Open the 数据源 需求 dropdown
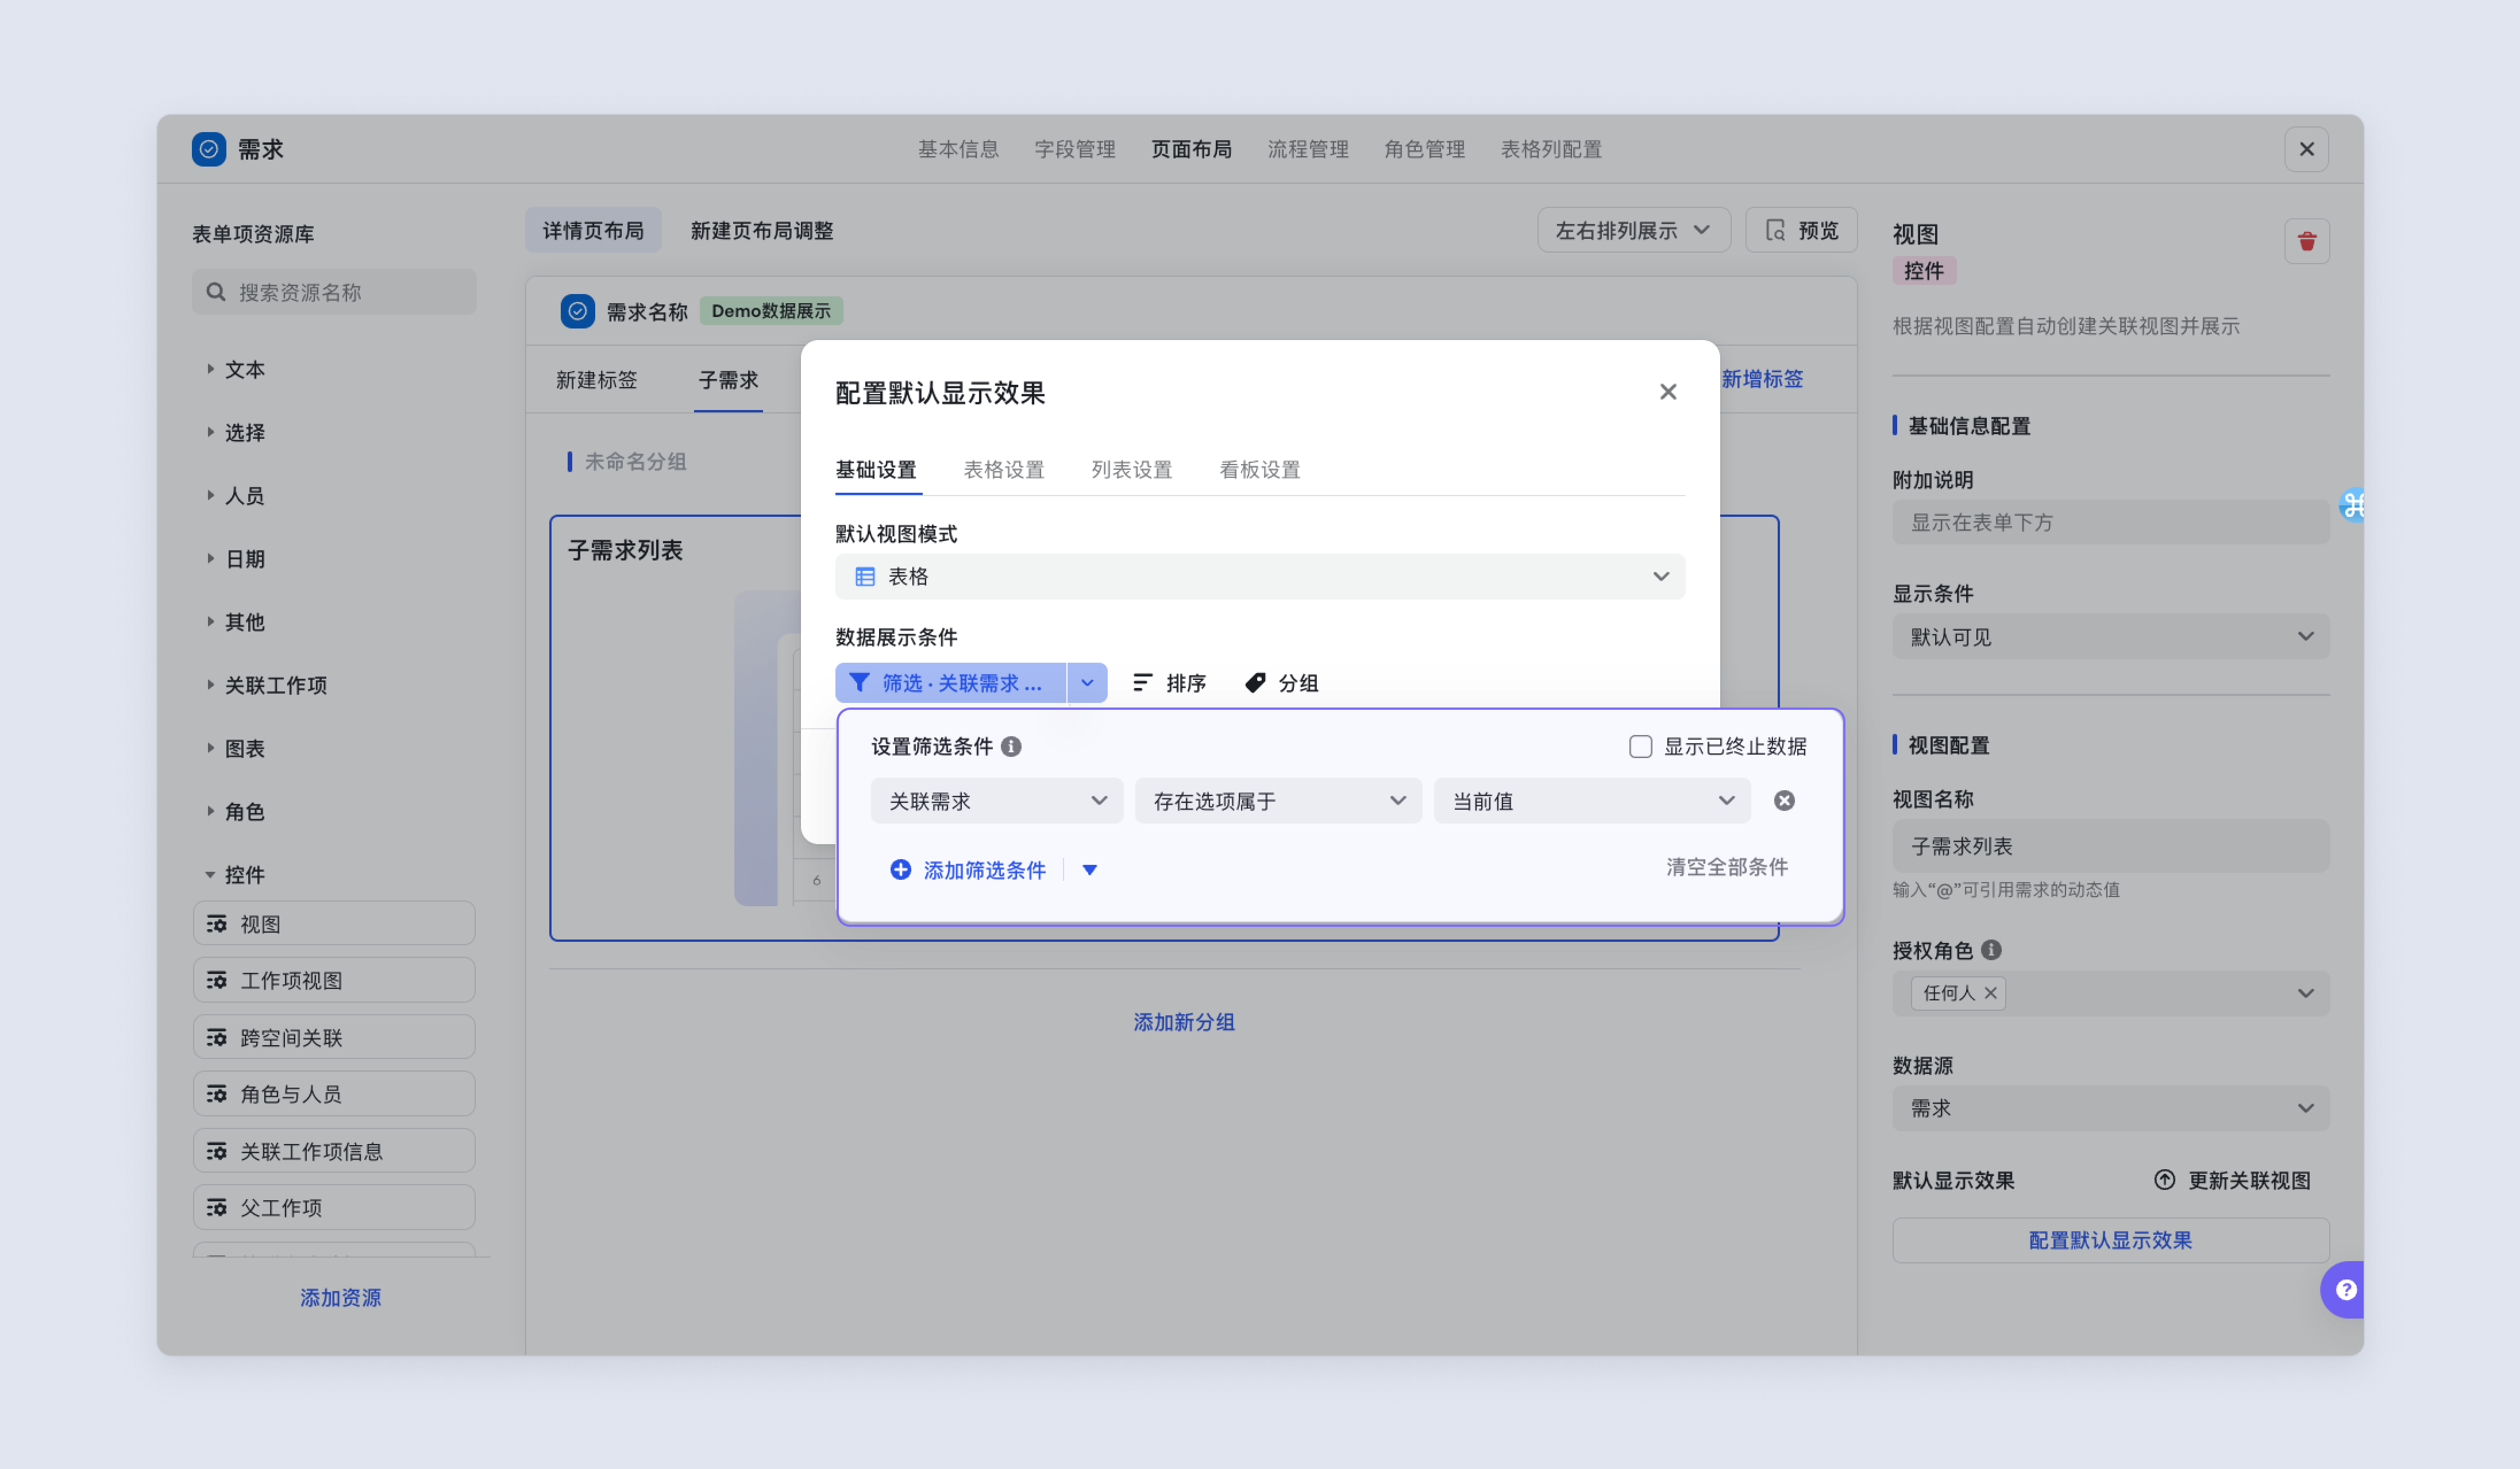This screenshot has height=1469, width=2520. (x=2111, y=1108)
